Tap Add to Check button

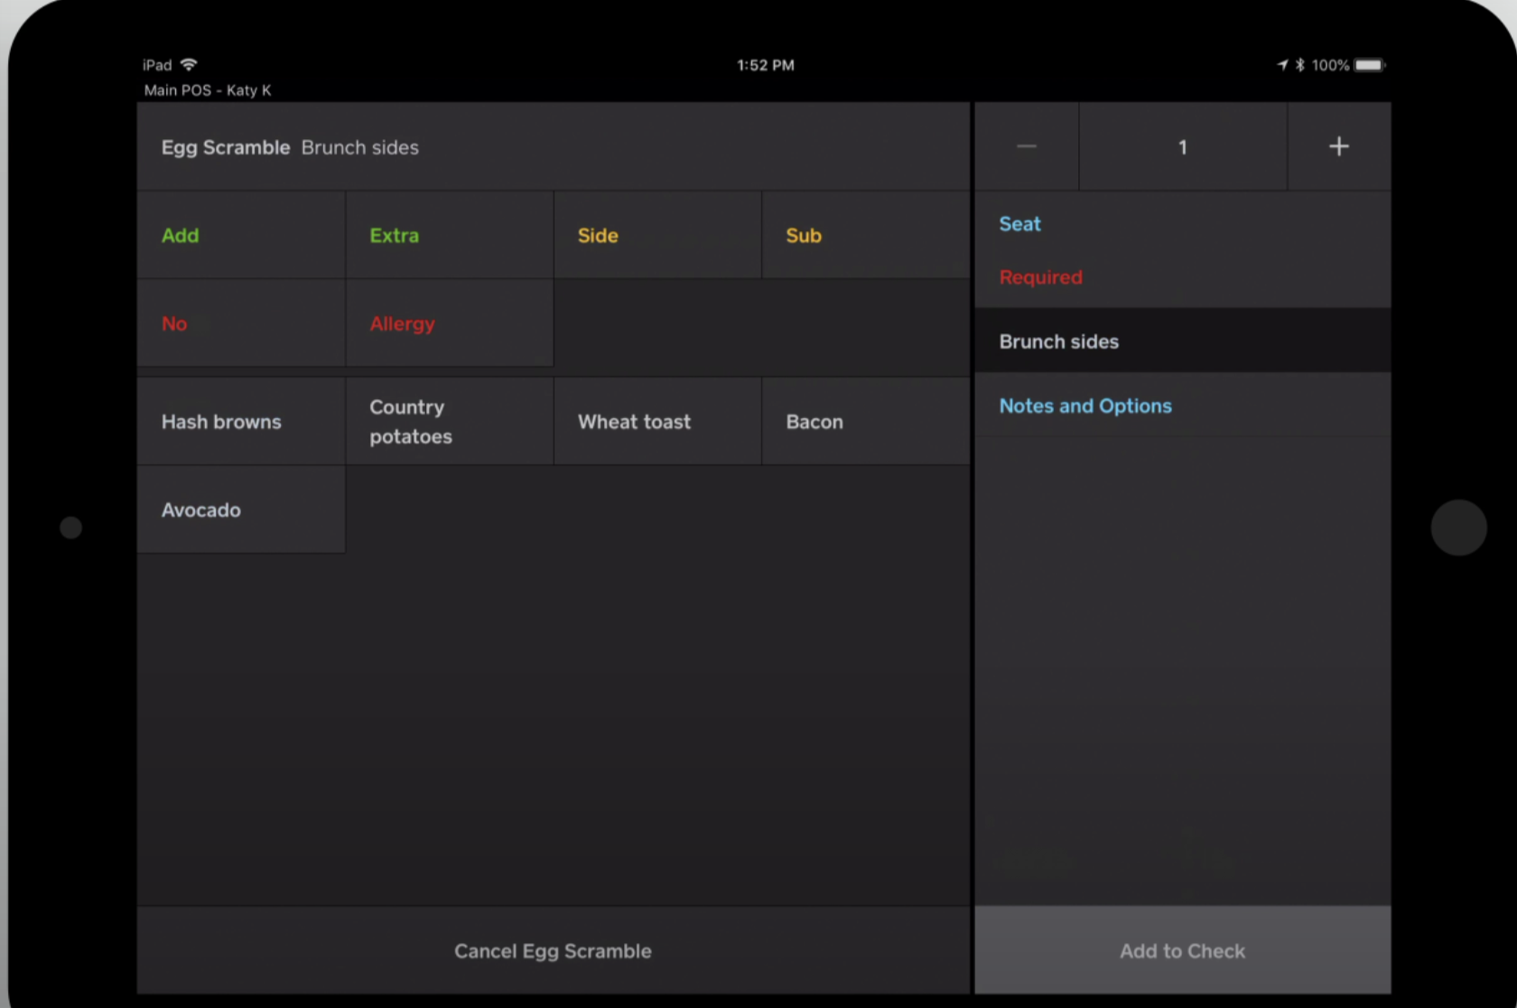coord(1183,950)
